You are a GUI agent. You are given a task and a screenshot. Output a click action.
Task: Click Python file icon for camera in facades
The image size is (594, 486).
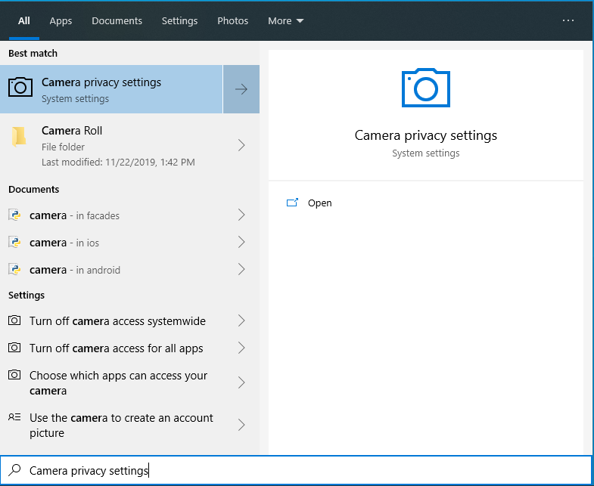[14, 215]
